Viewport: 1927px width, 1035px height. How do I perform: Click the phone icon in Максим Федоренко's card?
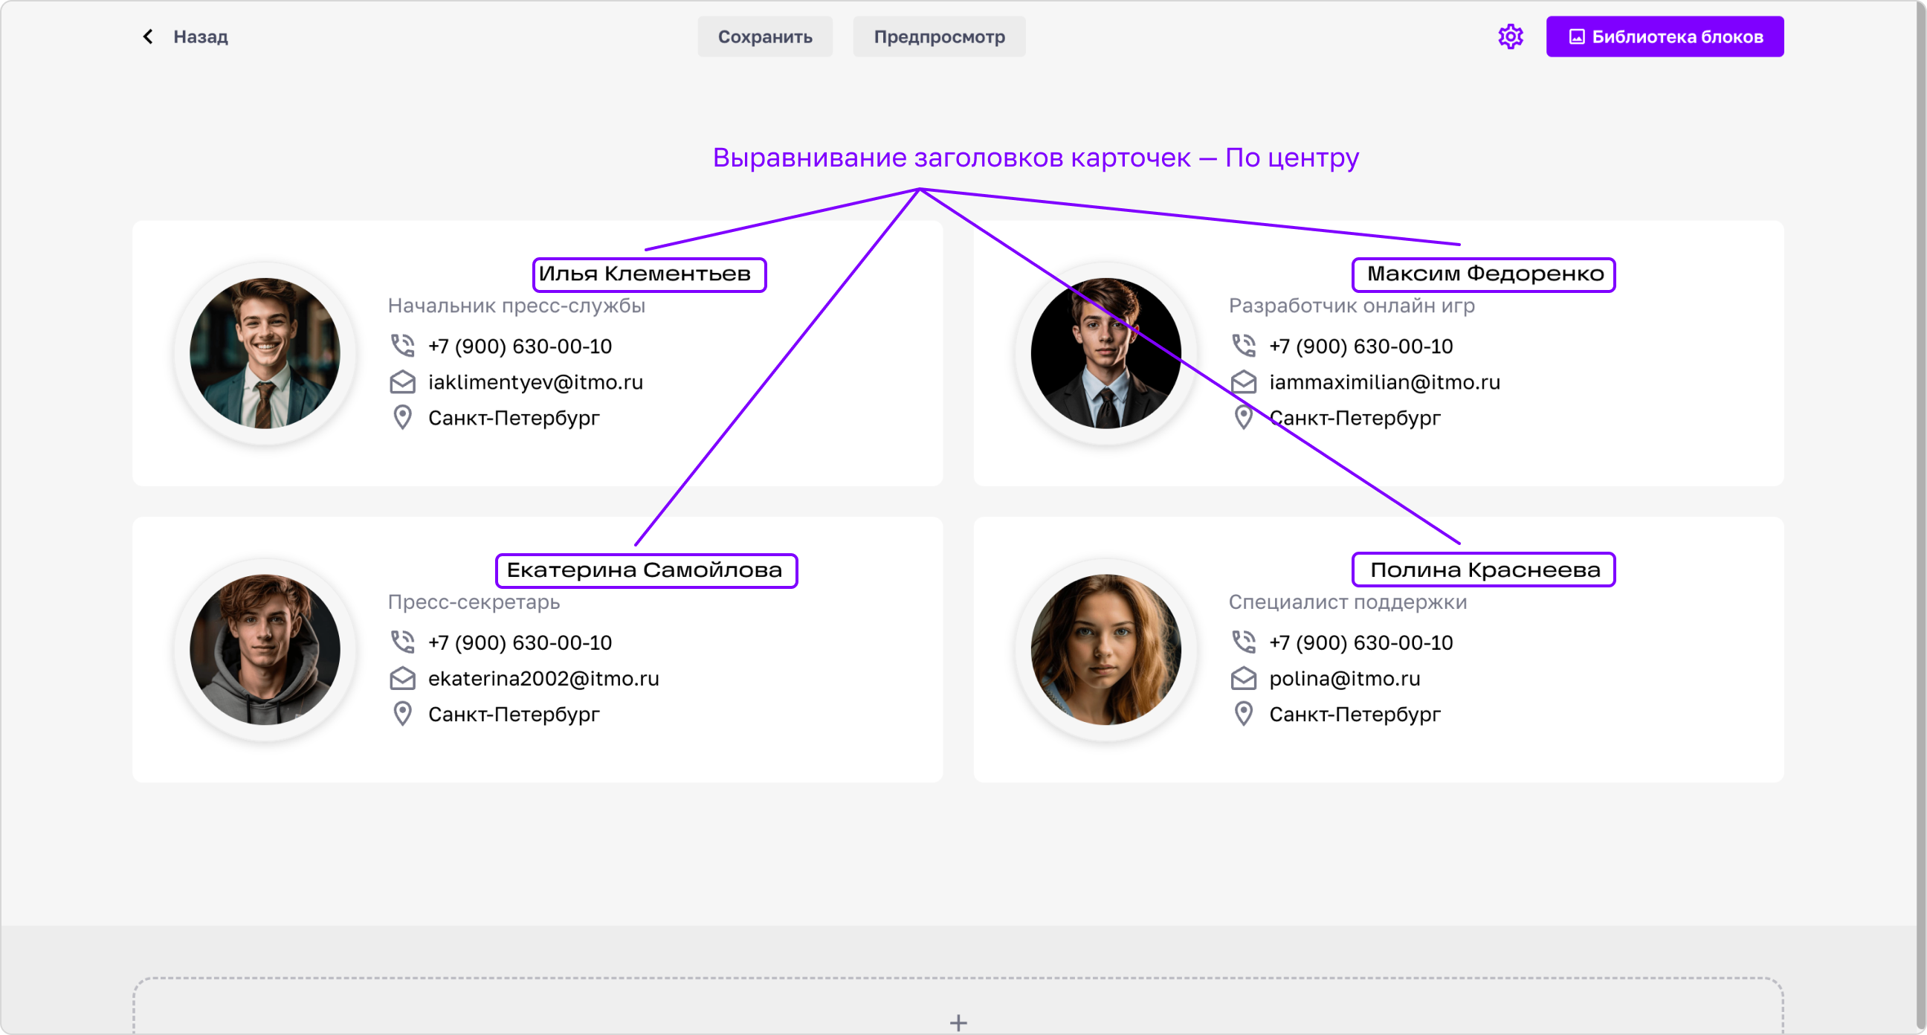[x=1243, y=346]
